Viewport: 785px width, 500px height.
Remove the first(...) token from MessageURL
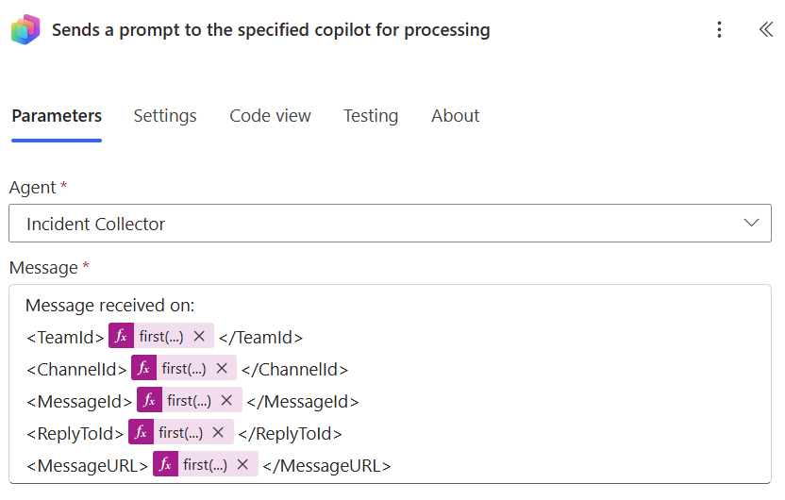click(x=242, y=464)
